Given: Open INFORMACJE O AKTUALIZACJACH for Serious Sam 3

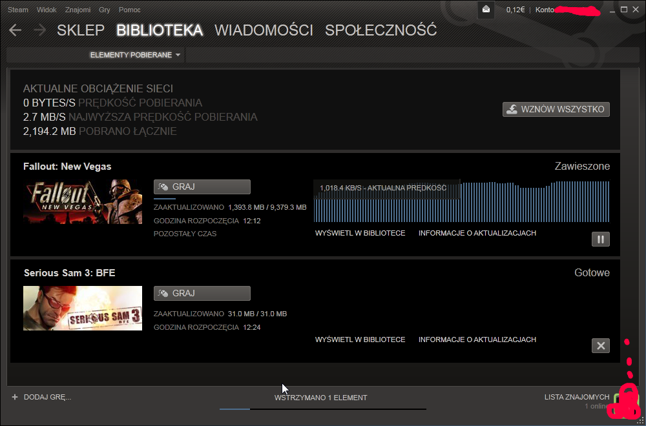Looking at the screenshot, I should [x=477, y=340].
